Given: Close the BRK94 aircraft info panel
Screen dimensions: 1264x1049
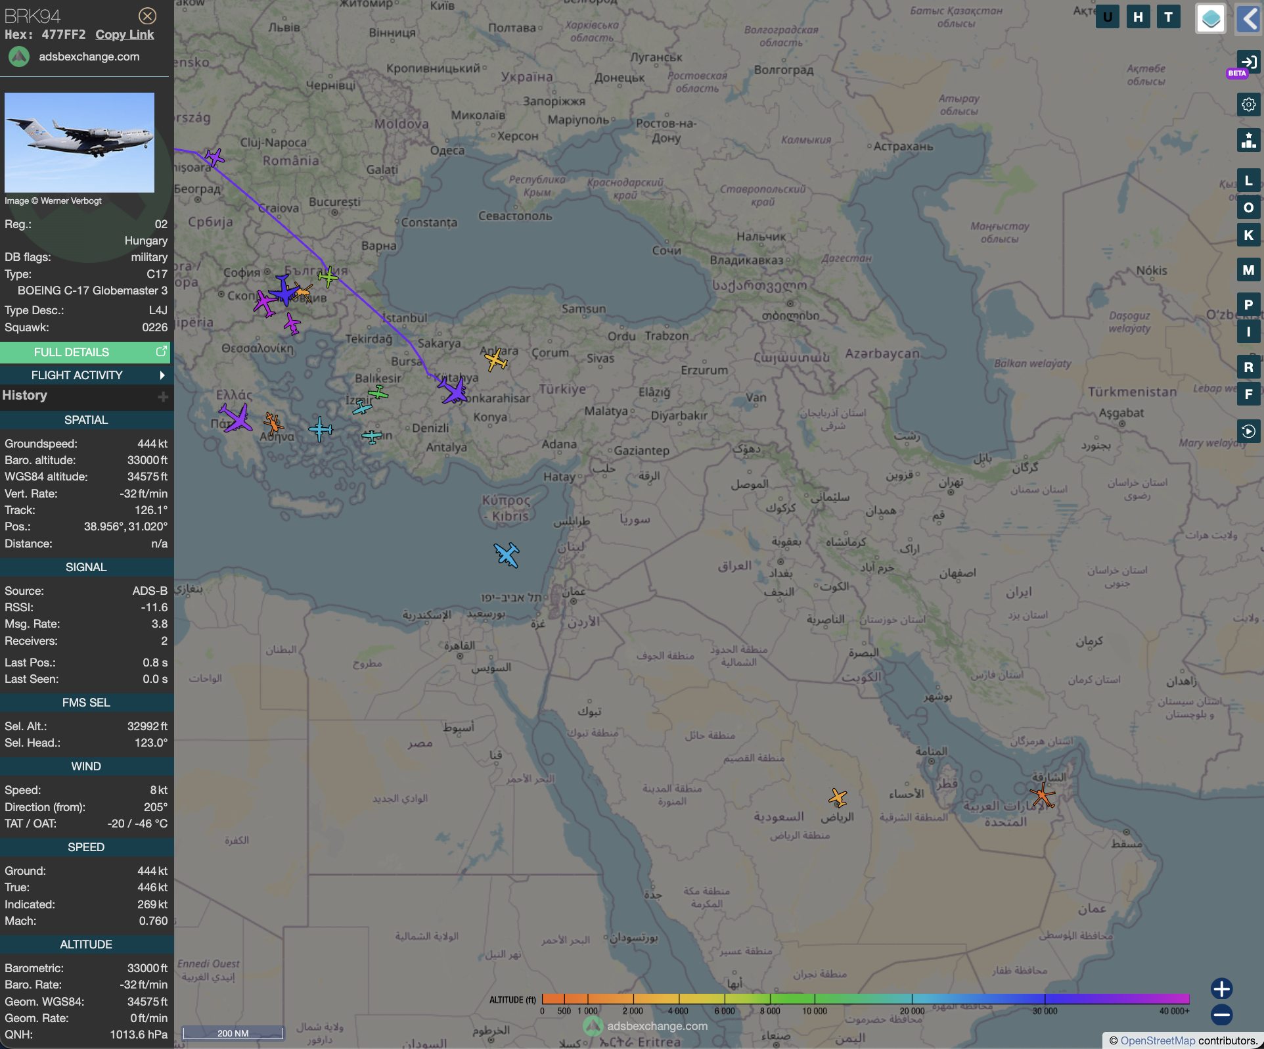Looking at the screenshot, I should tap(148, 16).
